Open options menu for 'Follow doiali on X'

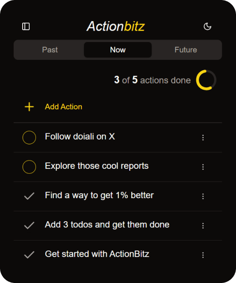click(203, 138)
